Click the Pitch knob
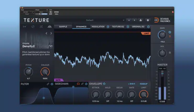 coord(29,72)
